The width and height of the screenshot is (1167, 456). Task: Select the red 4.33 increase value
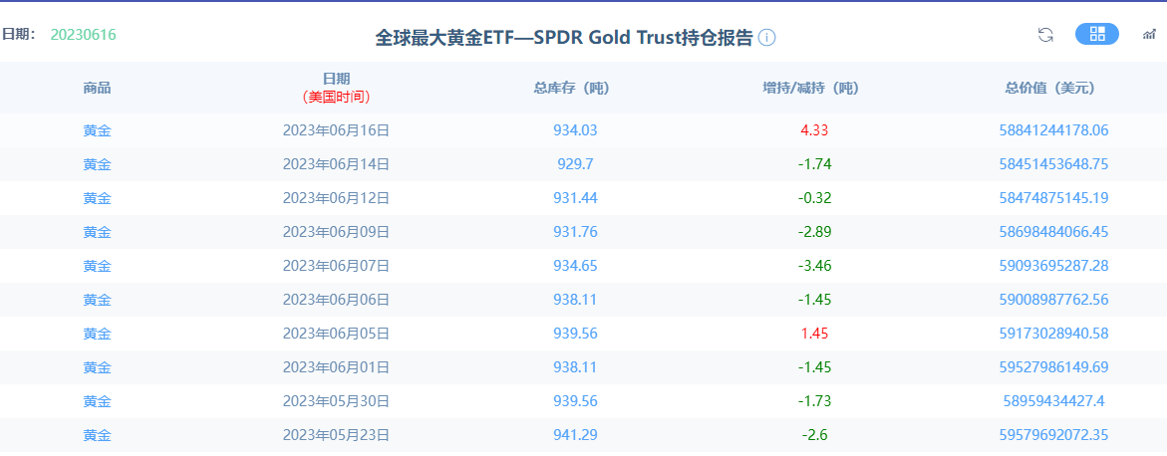point(814,130)
